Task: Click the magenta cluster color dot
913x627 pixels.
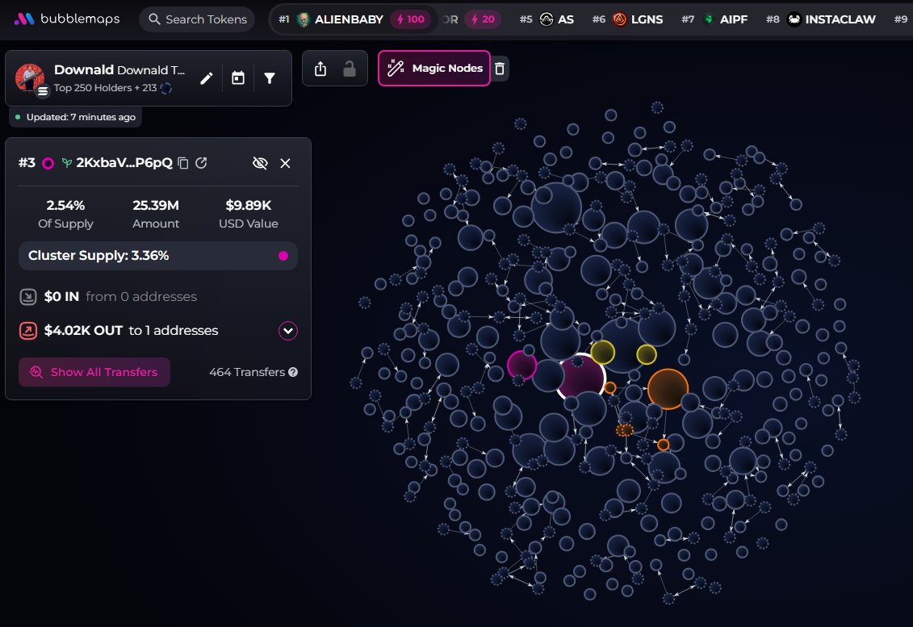Action: pos(283,256)
